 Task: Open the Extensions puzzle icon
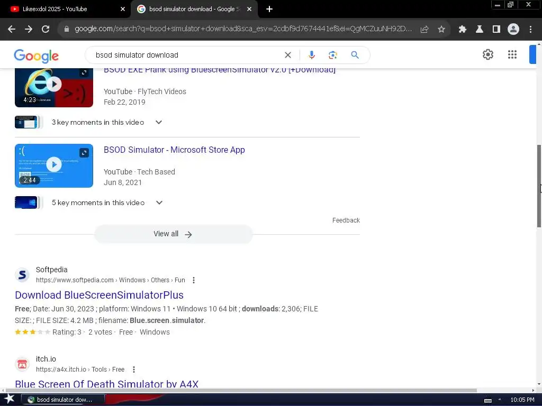coord(463,30)
